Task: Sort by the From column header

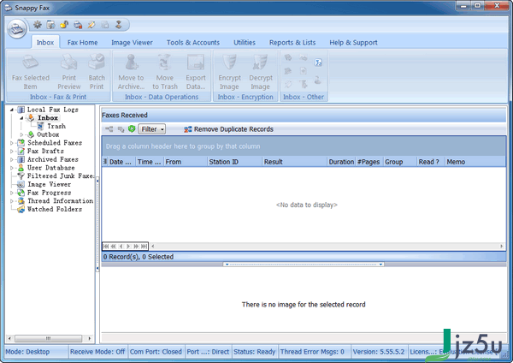Action: tap(186, 162)
